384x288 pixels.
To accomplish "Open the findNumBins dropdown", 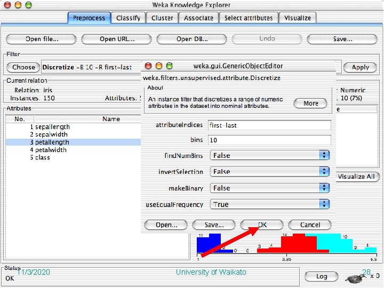I will pos(270,155).
